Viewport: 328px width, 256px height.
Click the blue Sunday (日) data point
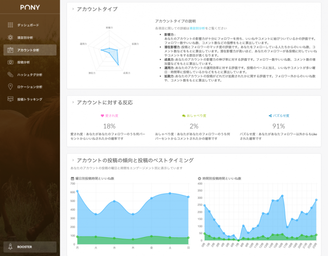click(188, 197)
